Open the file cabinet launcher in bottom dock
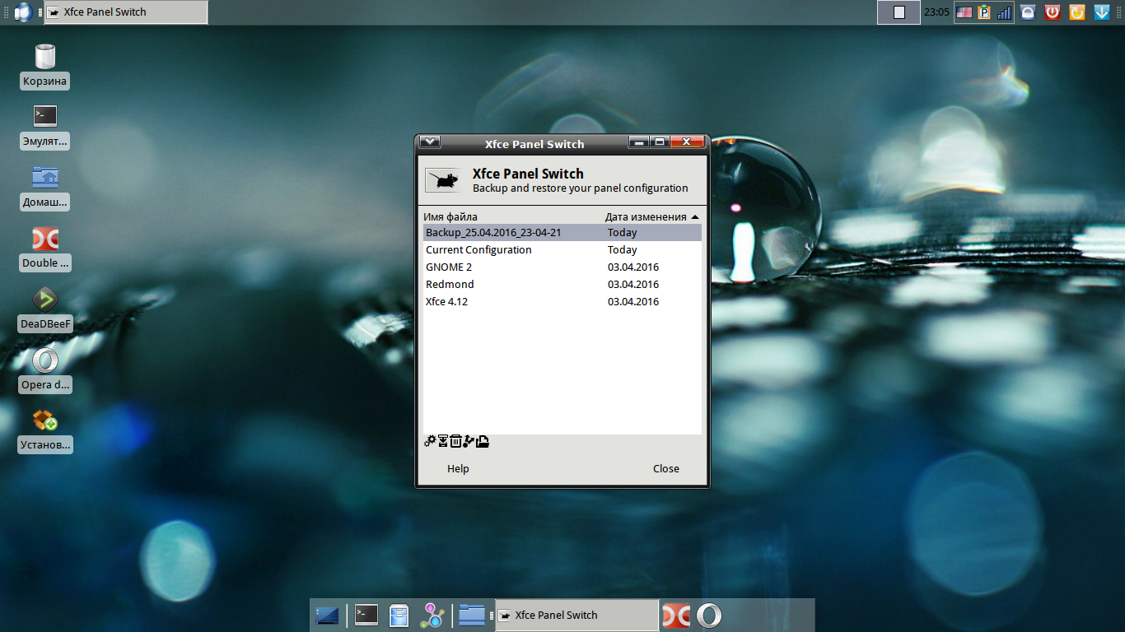Viewport: 1125px width, 632px height. tap(399, 615)
